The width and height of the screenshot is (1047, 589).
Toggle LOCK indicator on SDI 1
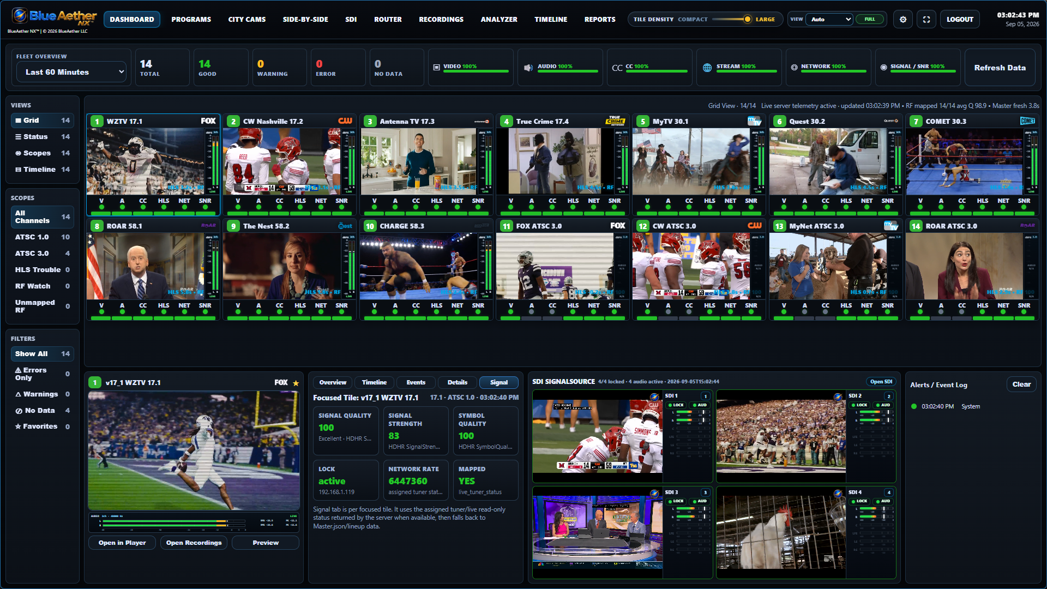[676, 405]
